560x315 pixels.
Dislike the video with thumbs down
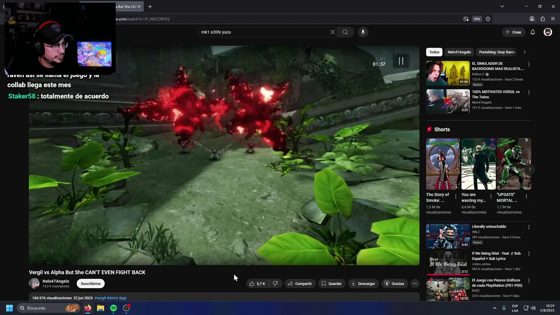275,283
